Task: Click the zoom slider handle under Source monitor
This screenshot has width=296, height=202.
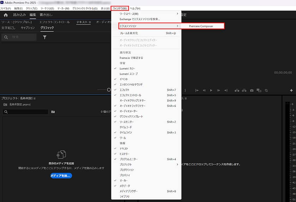Action: (x=109, y=90)
